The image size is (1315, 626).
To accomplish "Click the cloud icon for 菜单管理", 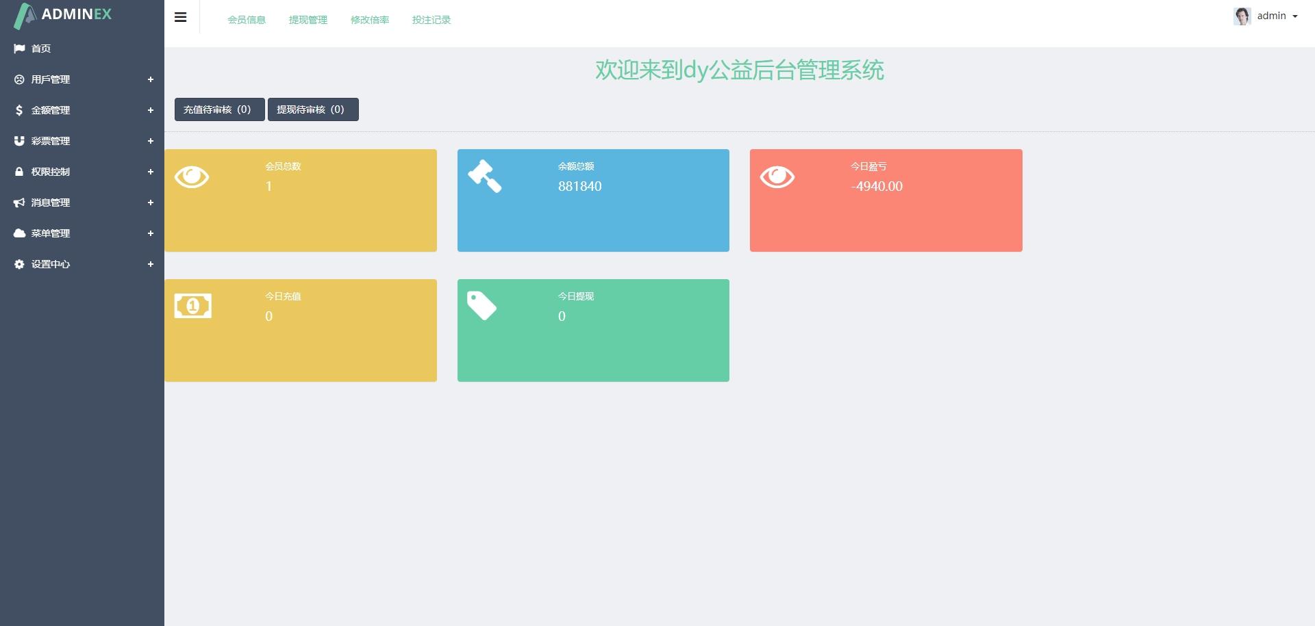I will tap(19, 233).
